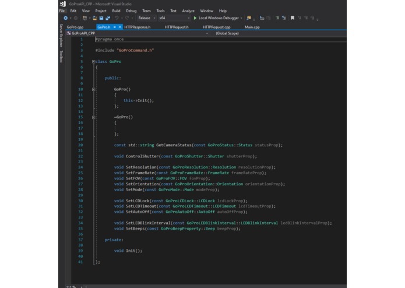Screen dimensions: 405x288
Task: Click line number 20 in the margin
Action: (x=80, y=145)
